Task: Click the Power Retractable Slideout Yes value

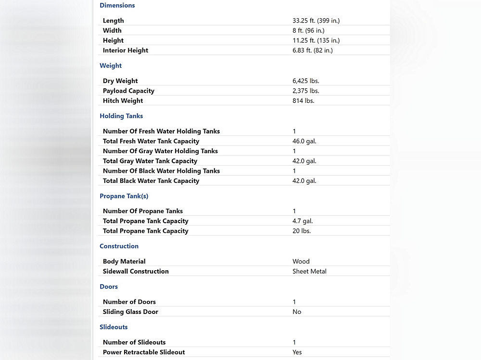Action: coord(297,352)
